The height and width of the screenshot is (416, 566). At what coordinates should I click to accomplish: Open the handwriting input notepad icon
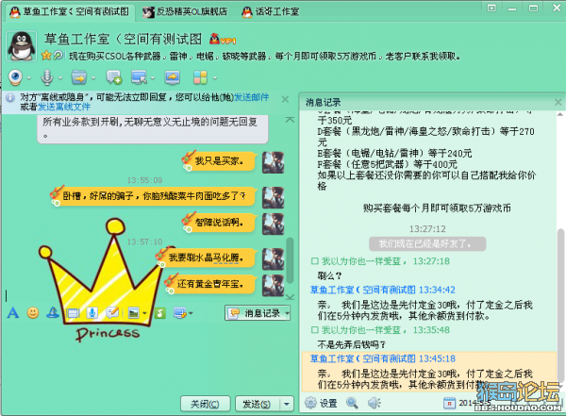click(x=112, y=313)
